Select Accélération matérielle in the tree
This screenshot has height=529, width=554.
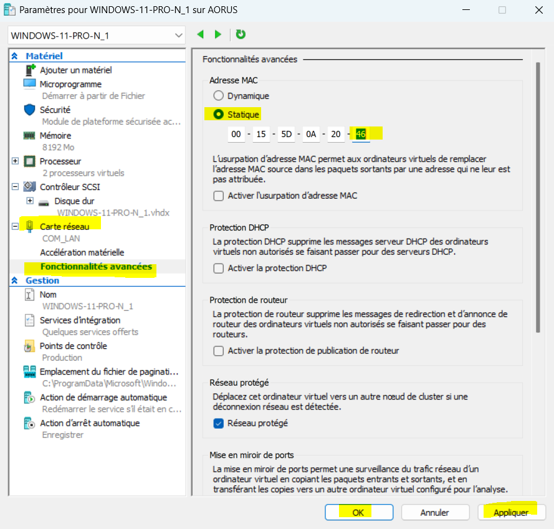(x=82, y=252)
